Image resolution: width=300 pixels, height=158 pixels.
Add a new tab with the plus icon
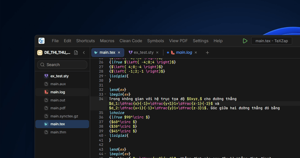pos(208,53)
